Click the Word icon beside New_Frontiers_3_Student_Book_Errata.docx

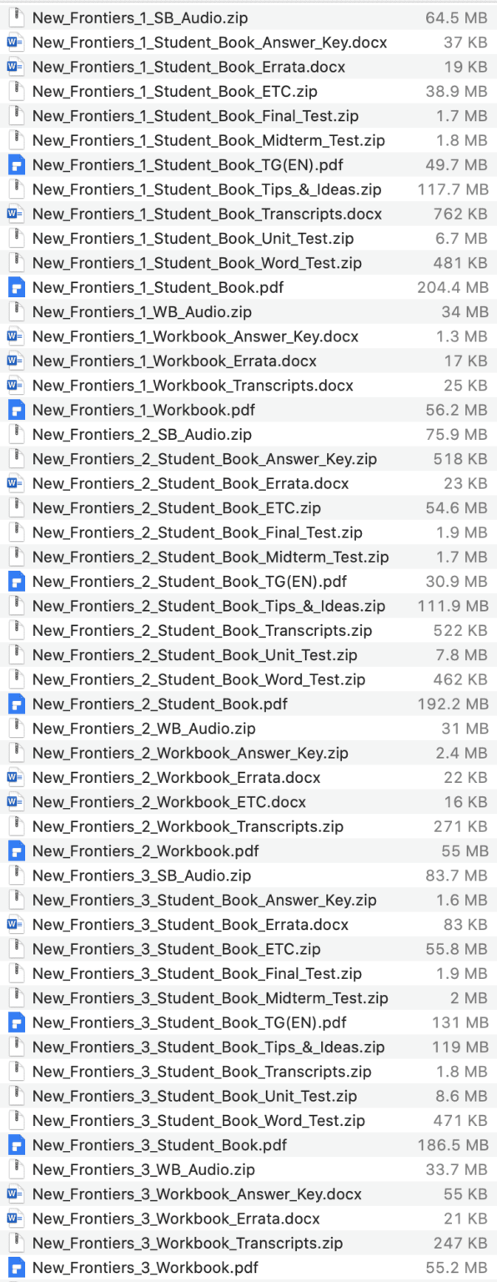click(x=18, y=924)
